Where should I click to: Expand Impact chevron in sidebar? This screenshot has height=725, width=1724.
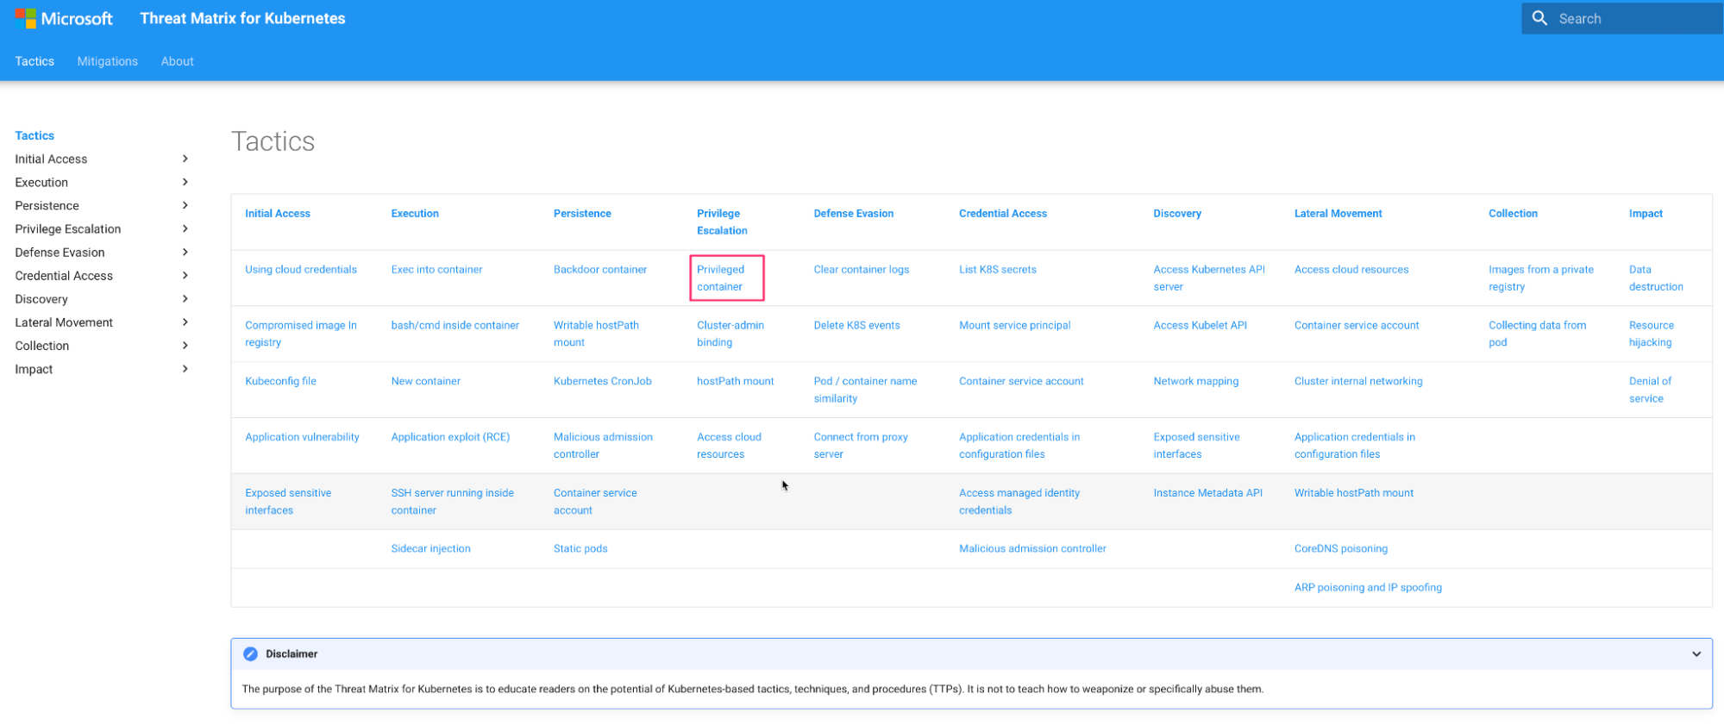[x=185, y=368]
